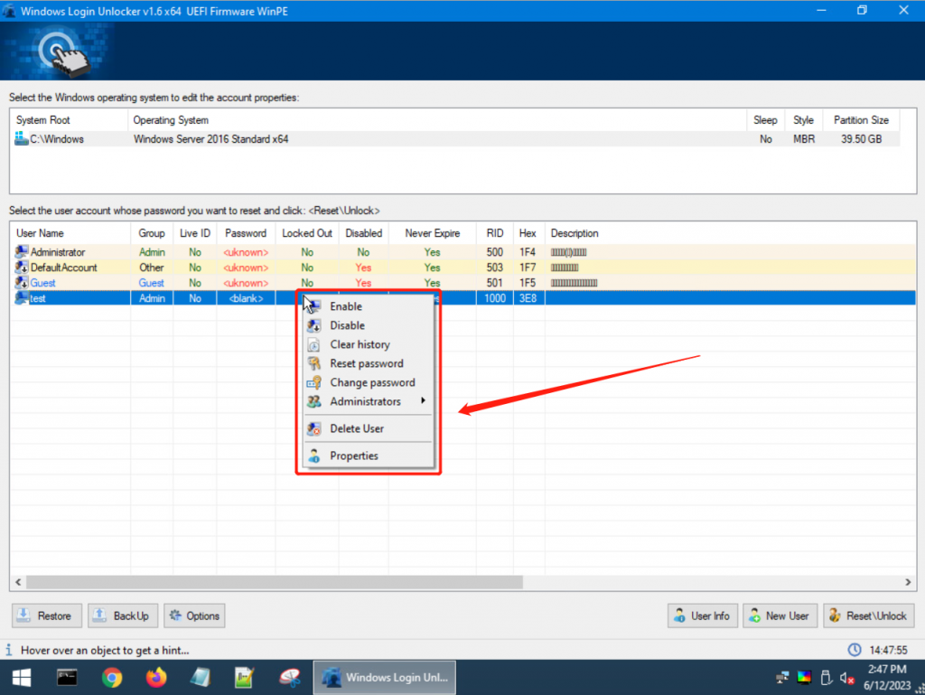Click the 39.50 GB partition size cell
925x695 pixels.
pyautogui.click(x=861, y=138)
